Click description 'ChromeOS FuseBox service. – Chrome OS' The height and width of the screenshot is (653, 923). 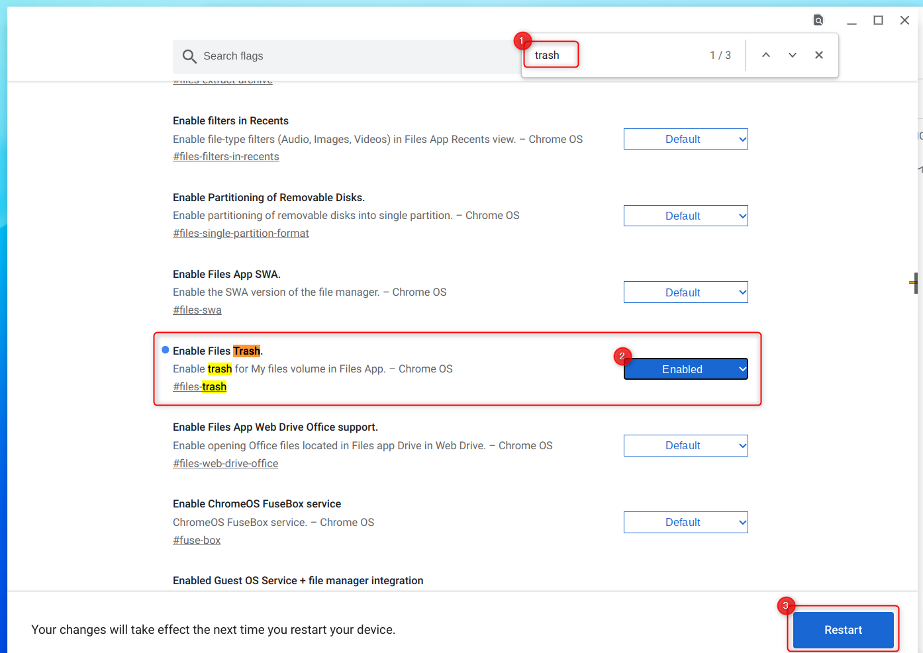point(273,523)
